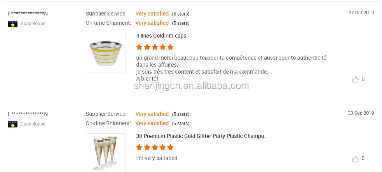This screenshot has width=382, height=172.
Task: Click On-time Shipment "Very satisfied" in first review
Action: coord(152,23)
